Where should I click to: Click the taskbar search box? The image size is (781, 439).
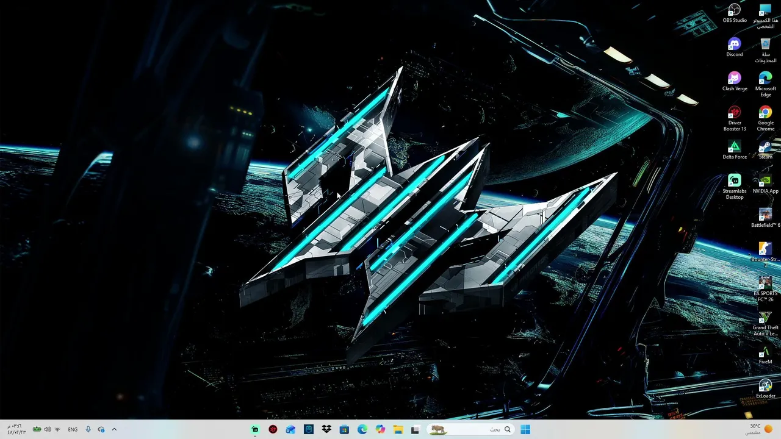(x=470, y=429)
